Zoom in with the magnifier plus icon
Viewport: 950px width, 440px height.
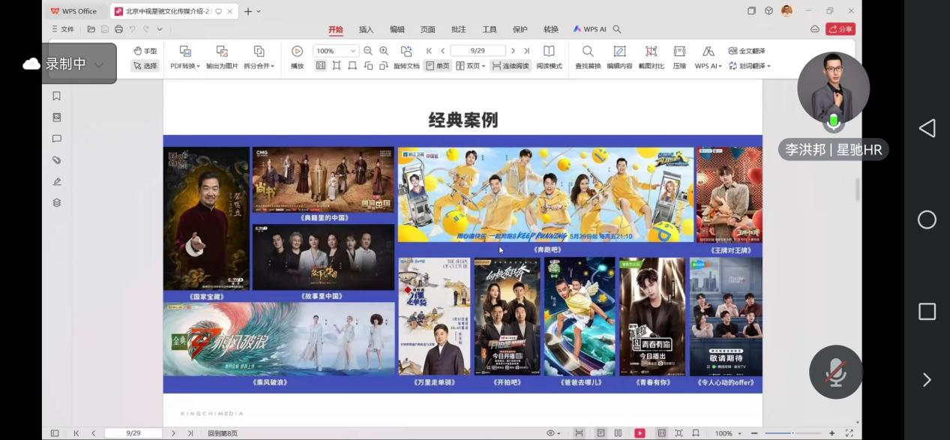pyautogui.click(x=384, y=51)
